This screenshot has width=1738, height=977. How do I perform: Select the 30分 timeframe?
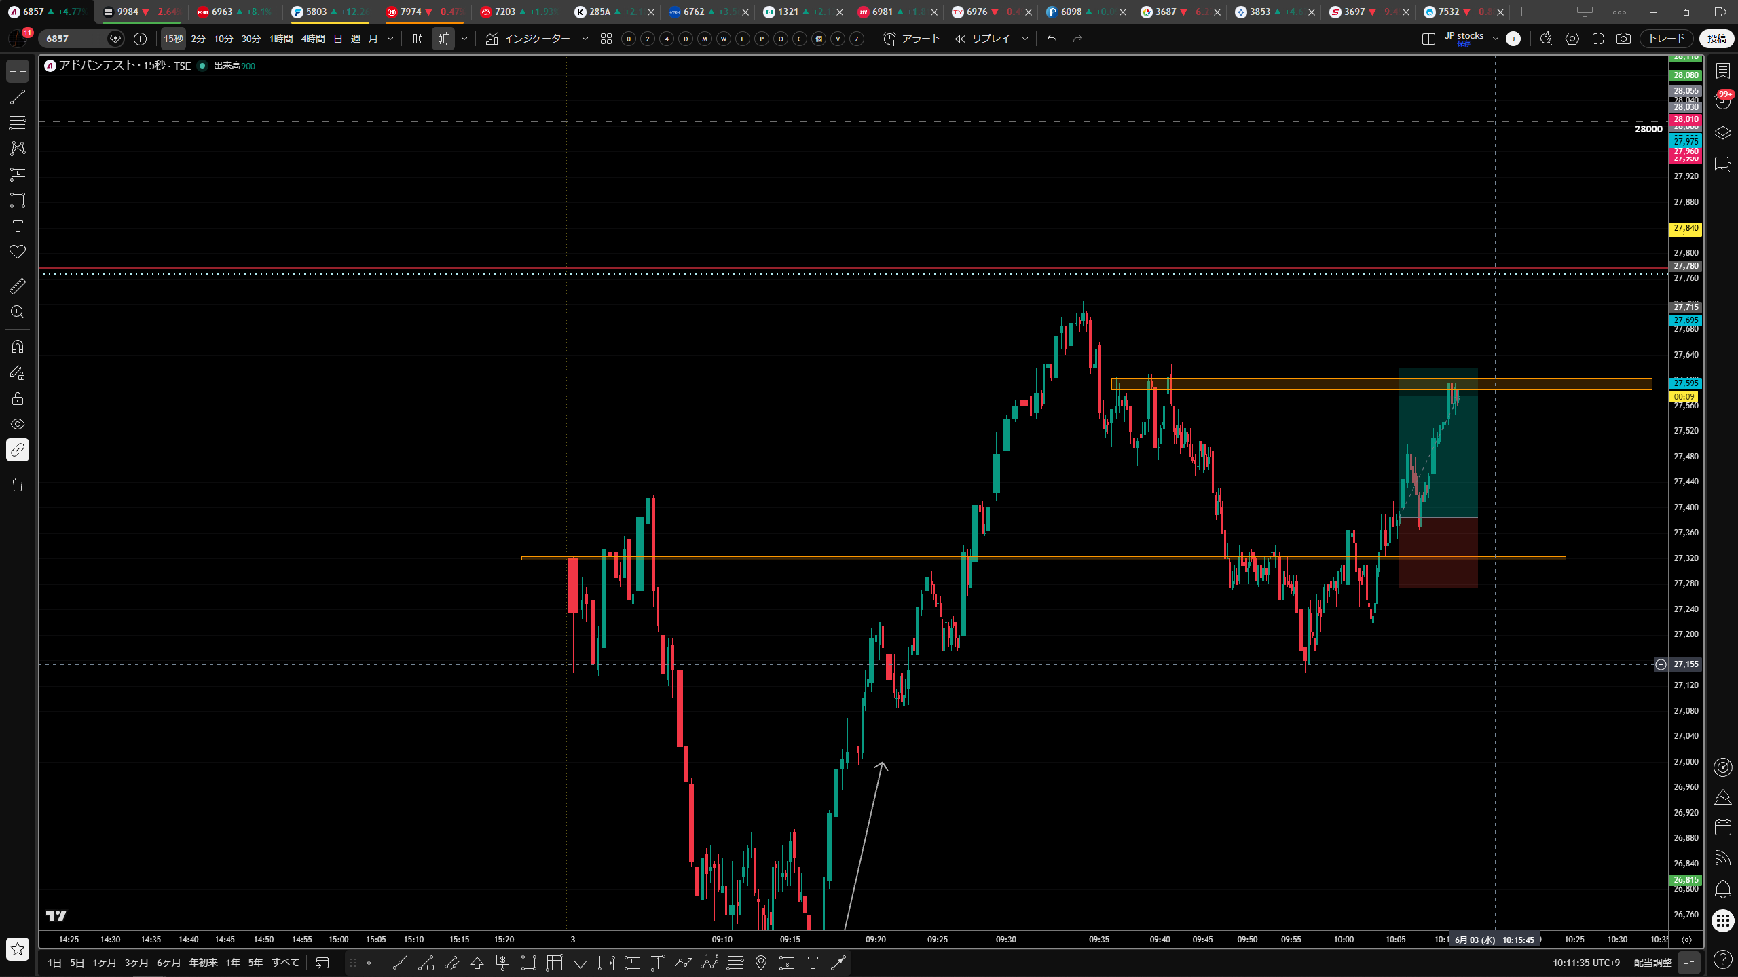click(251, 39)
